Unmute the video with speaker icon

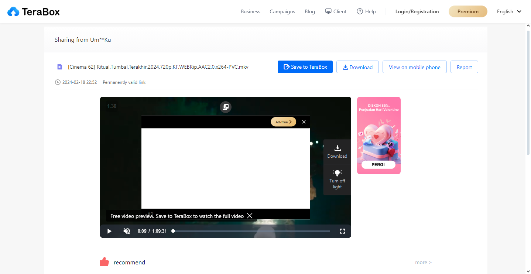127,231
